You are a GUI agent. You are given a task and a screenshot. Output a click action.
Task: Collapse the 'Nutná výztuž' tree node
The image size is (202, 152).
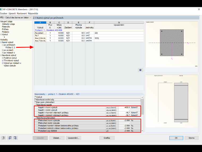(1, 42)
